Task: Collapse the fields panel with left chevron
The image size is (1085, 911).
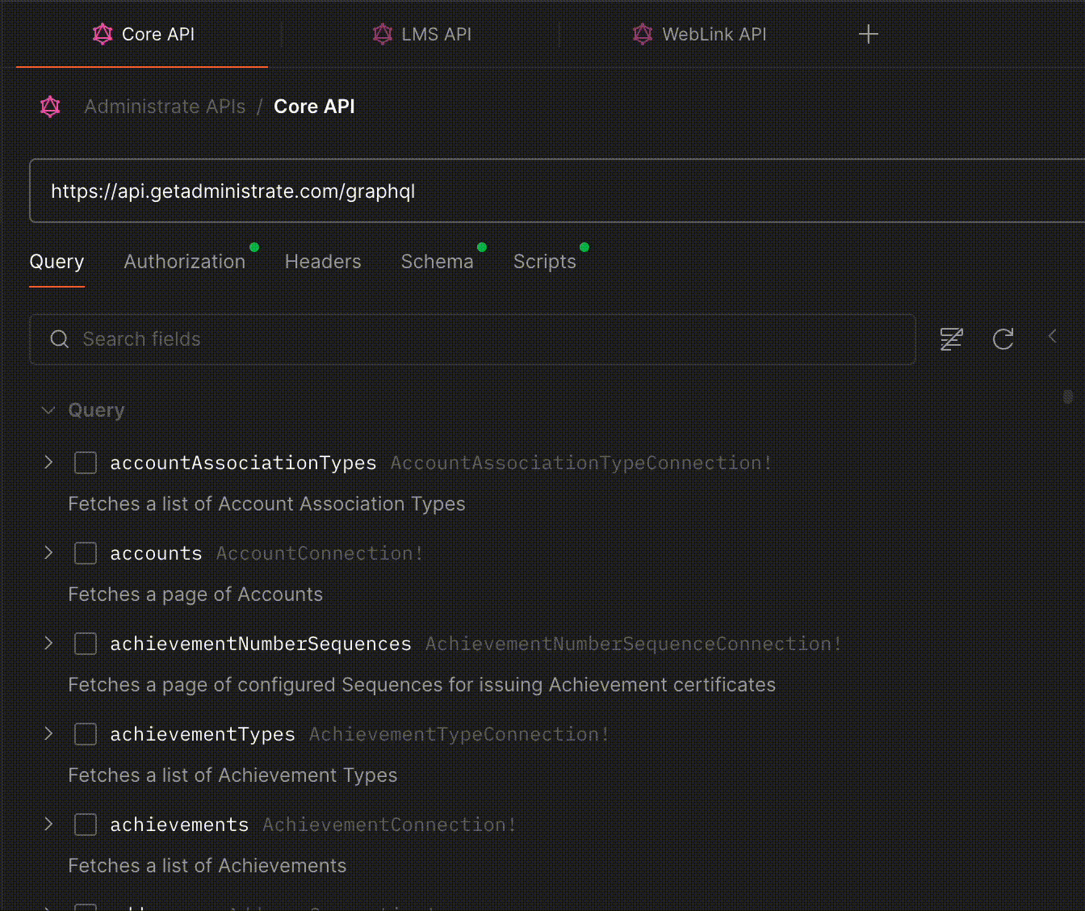Action: pyautogui.click(x=1052, y=336)
